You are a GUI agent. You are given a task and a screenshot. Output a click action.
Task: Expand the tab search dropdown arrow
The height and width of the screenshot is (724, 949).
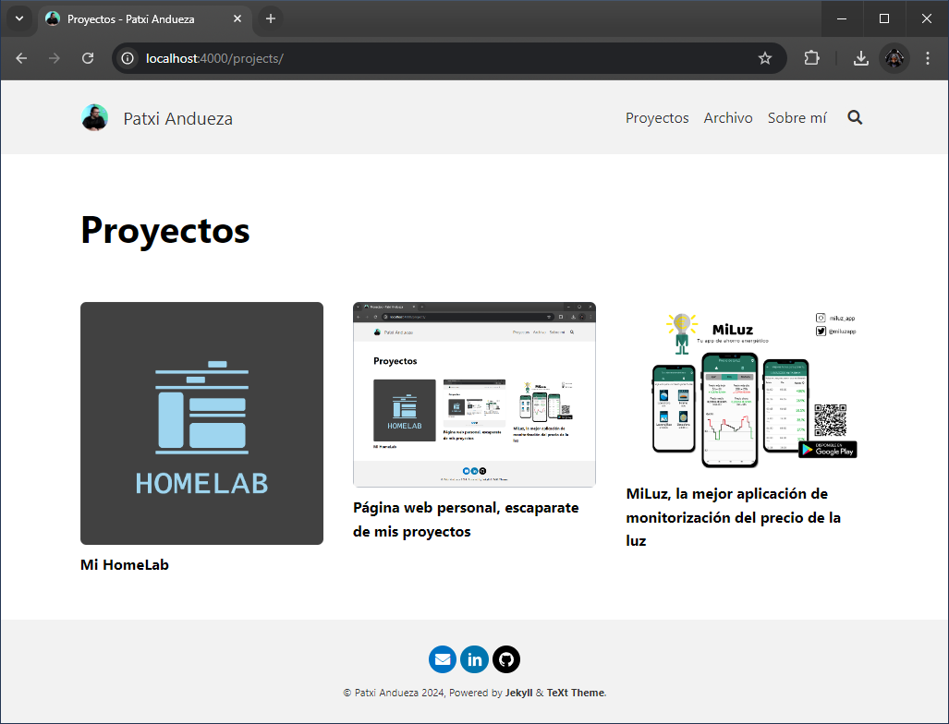(18, 18)
